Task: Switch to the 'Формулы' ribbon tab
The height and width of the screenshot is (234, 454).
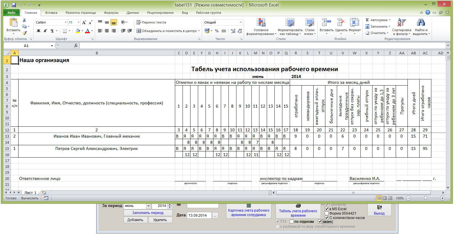Action: pos(111,13)
